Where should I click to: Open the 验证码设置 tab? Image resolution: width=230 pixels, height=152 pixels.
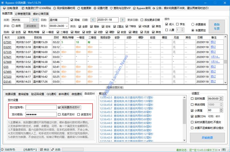(38, 94)
